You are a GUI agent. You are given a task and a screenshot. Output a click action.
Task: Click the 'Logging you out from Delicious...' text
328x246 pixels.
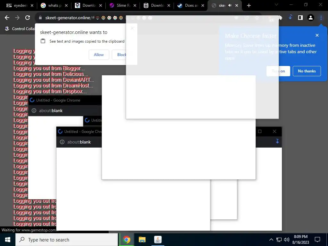point(51,74)
